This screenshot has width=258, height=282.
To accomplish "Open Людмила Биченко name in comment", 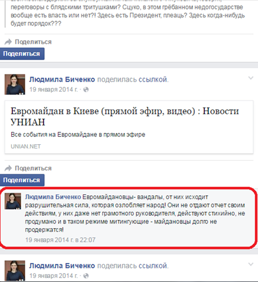I will click(53, 197).
